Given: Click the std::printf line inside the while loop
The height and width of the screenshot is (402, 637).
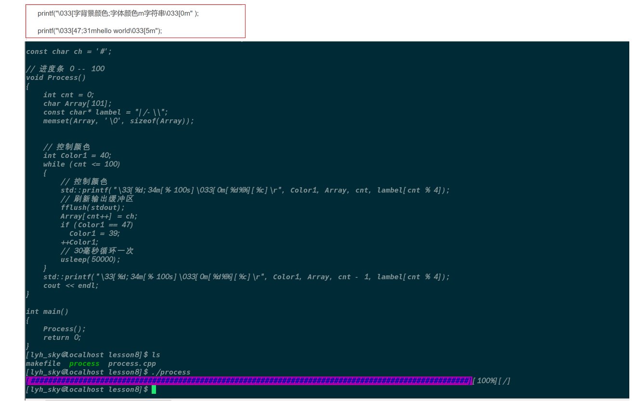Looking at the screenshot, I should point(255,190).
